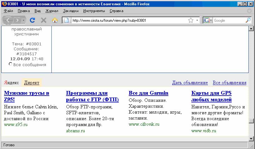This screenshot has height=149, width=255.
Task: Bookmark this page with the star icon
Action: (191, 20)
